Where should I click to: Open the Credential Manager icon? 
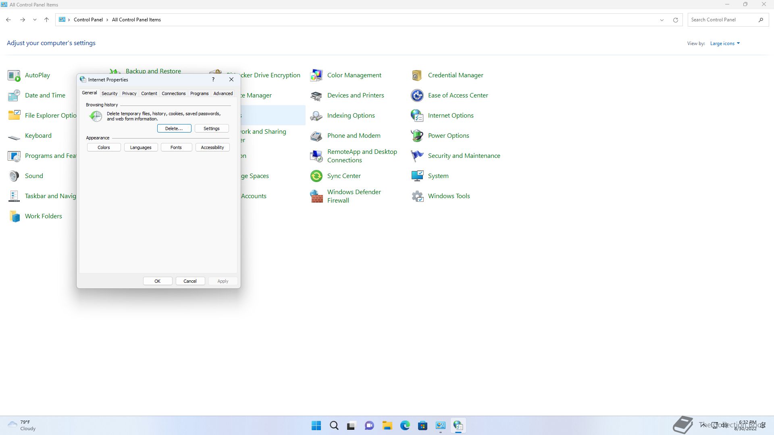point(417,75)
